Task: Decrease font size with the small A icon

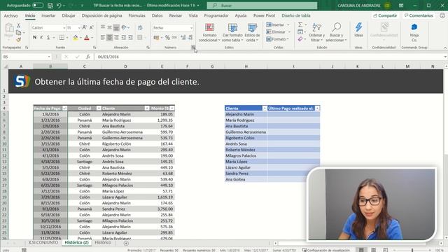Action: [x=92, y=28]
